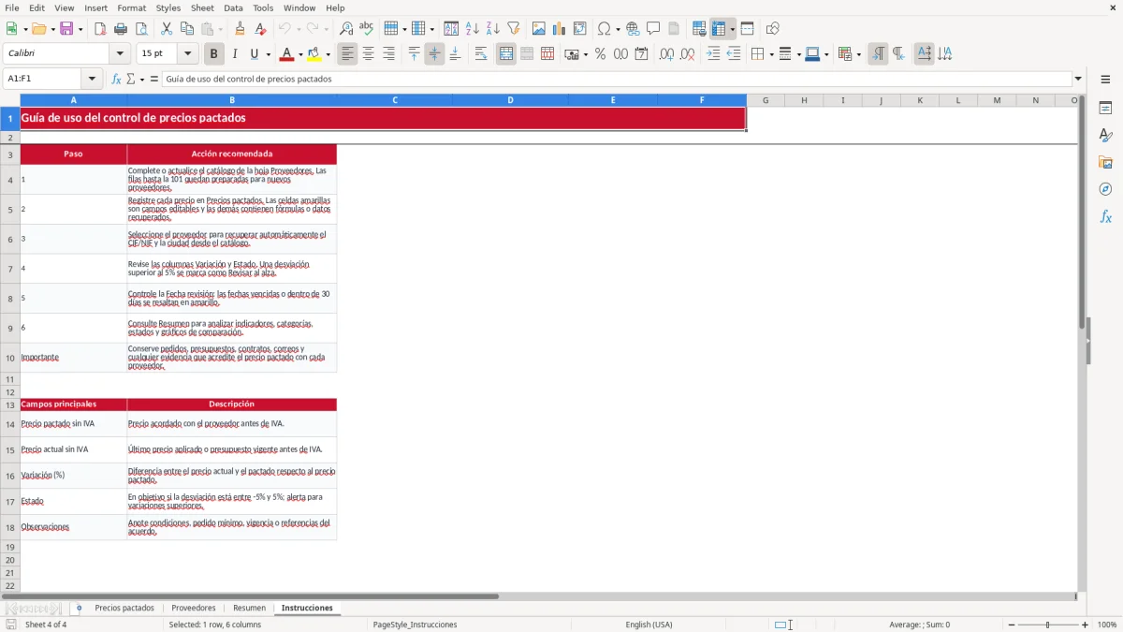Open the Background Color dropdown arrow
Screen dimensions: 1123x632
coord(328,54)
